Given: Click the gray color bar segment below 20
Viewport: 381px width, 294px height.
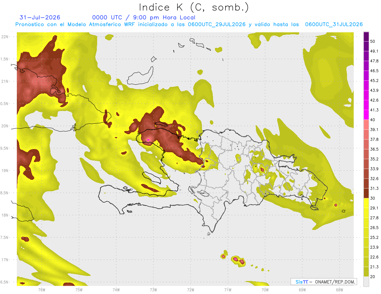Looking at the screenshot, I should (366, 281).
